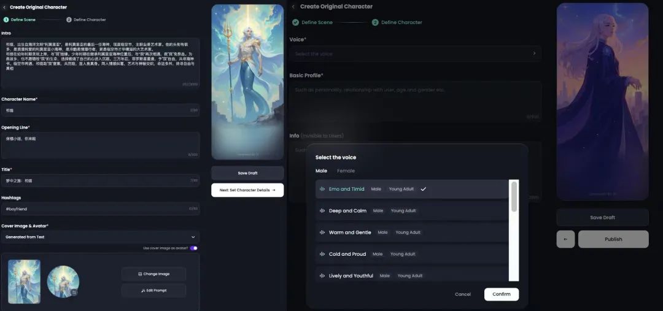The image size is (663, 311).
Task: Open the Select the voice field
Action: tap(415, 53)
